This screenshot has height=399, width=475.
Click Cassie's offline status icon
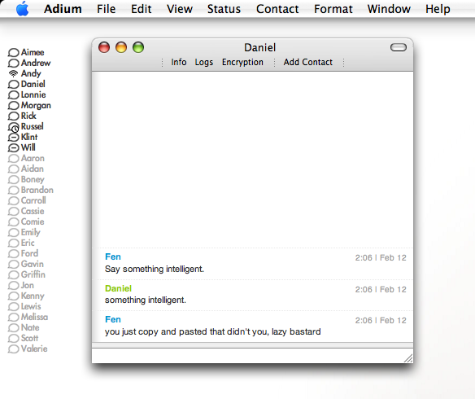[x=13, y=212]
